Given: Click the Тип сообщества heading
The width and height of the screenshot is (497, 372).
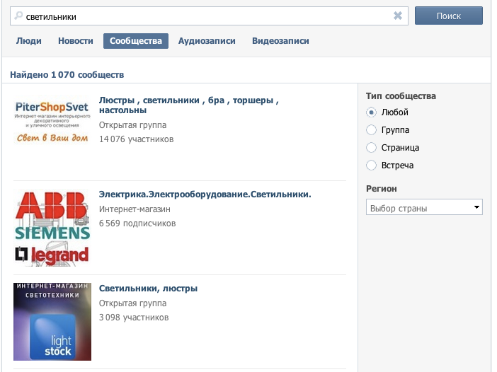Looking at the screenshot, I should click(x=401, y=96).
